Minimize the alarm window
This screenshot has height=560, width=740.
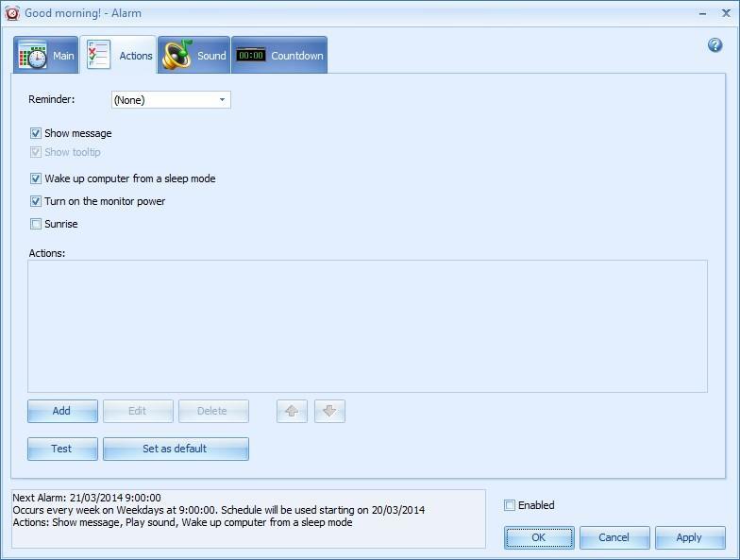click(x=702, y=13)
